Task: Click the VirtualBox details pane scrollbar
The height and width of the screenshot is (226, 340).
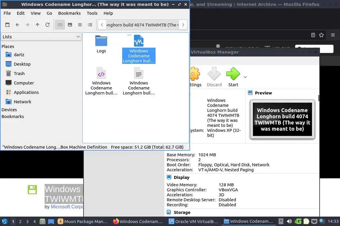Action: [319, 98]
